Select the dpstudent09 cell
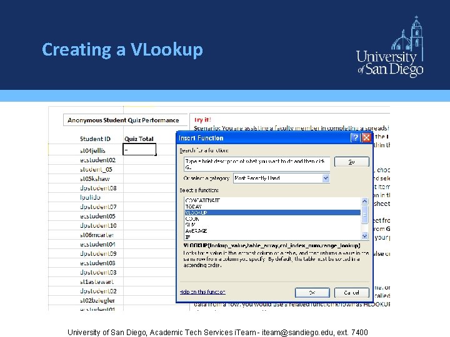 tap(98, 253)
